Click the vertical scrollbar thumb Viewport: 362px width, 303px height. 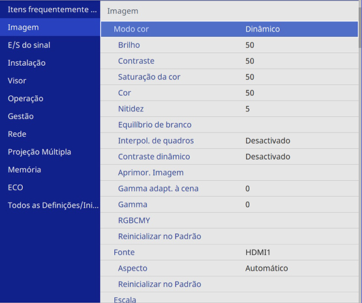click(360, 27)
